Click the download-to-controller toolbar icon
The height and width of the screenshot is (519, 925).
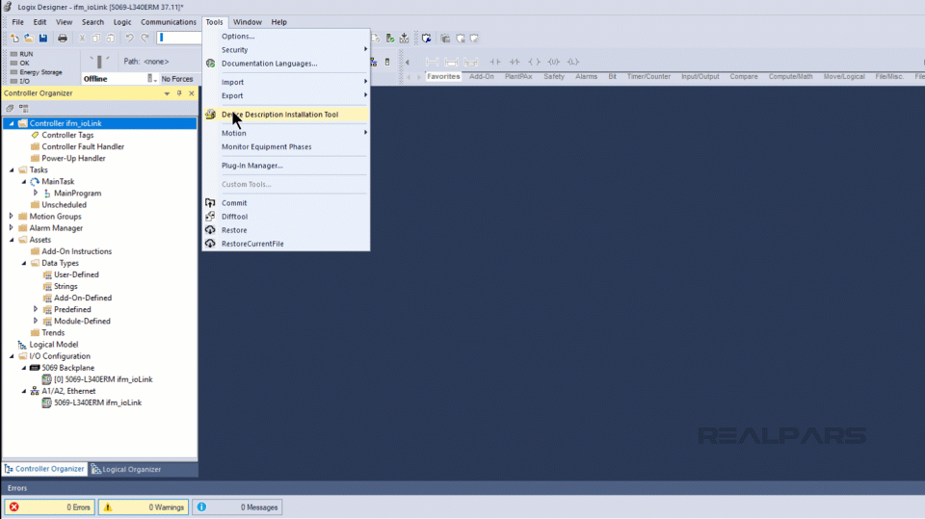pyautogui.click(x=404, y=39)
